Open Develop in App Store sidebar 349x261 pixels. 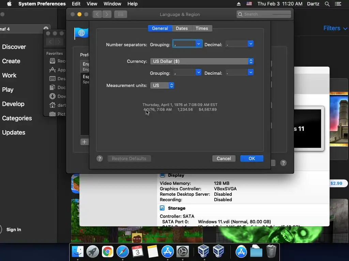(x=13, y=104)
